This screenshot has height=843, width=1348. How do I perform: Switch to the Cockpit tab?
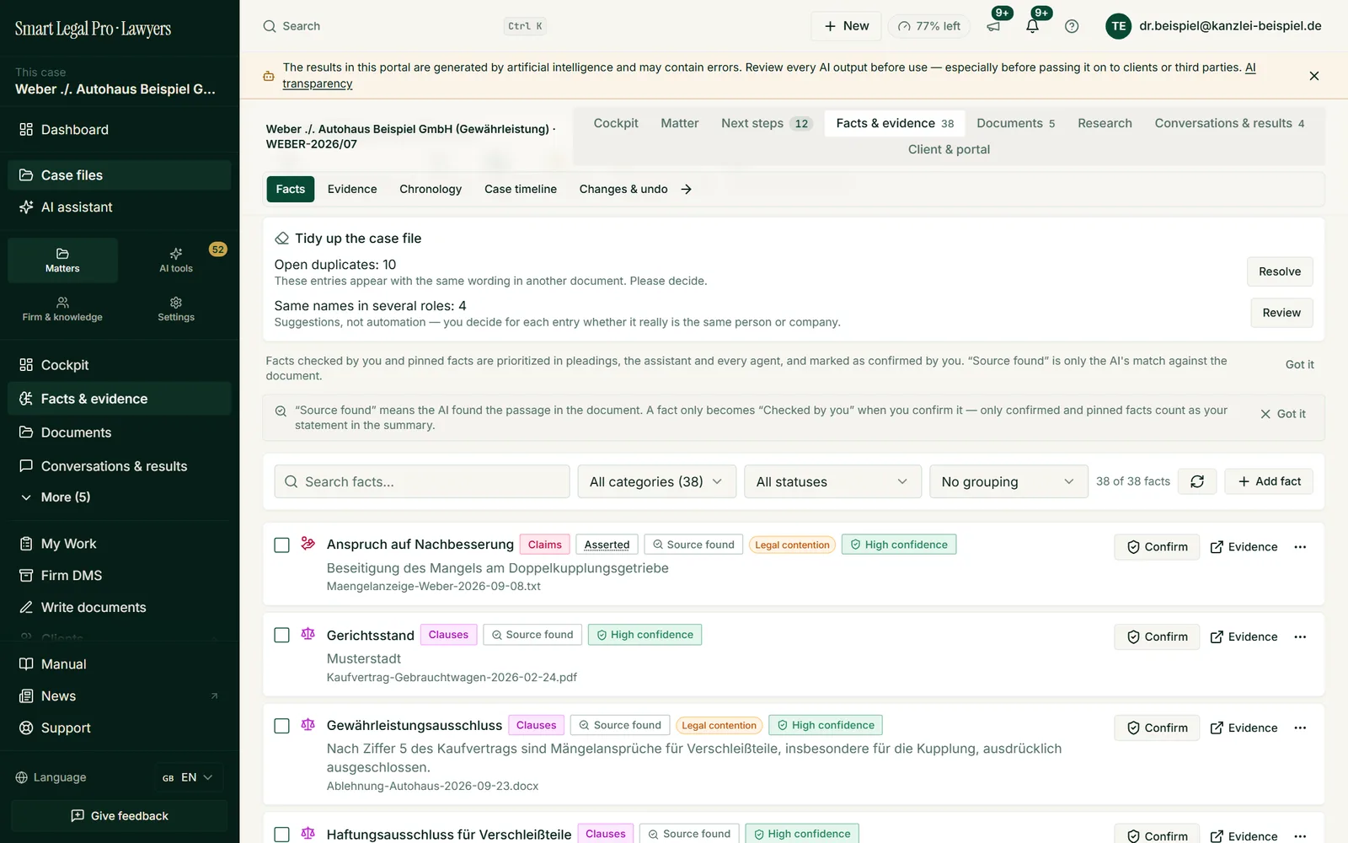point(616,123)
